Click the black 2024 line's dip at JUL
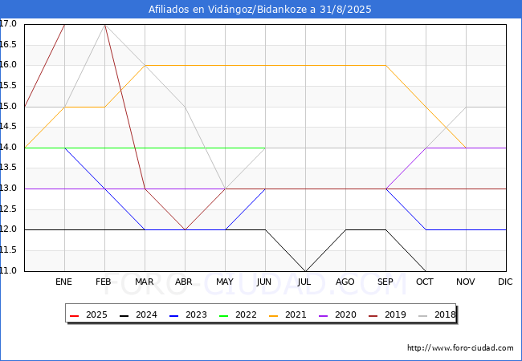This screenshot has width=522, height=361. click(x=306, y=270)
